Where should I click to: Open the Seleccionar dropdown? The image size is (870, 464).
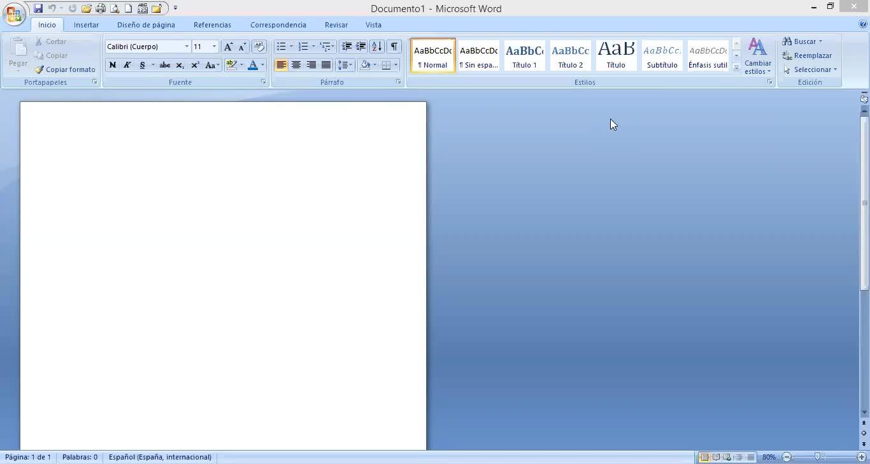[811, 69]
